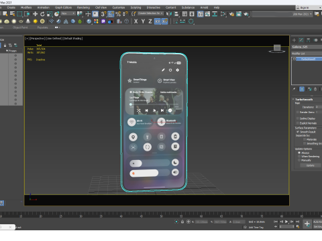
Task: Open the Align tool
Action: (x=176, y=14)
